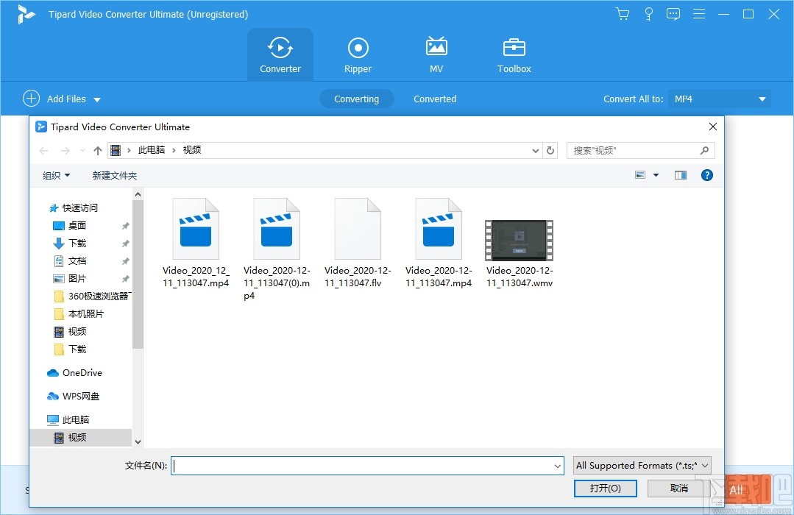Click the 打开(O) button
The width and height of the screenshot is (794, 515).
coord(605,488)
